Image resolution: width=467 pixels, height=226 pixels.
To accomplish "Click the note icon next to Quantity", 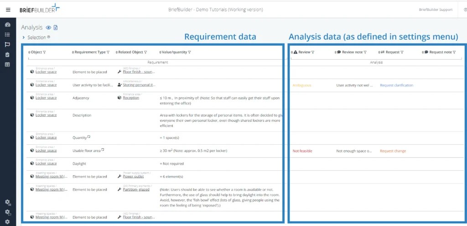I will (x=88, y=137).
